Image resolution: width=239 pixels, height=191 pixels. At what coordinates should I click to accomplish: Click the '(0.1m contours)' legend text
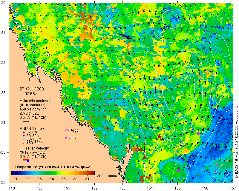(x=33, y=105)
